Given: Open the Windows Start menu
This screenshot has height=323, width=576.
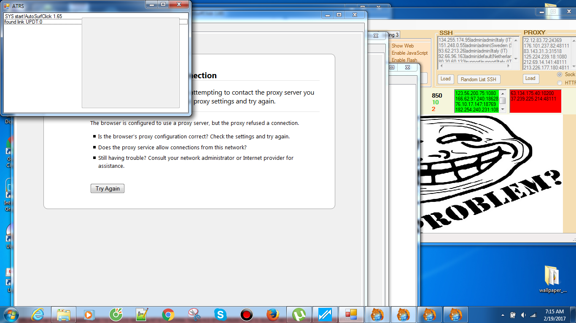Looking at the screenshot, I should click(10, 314).
